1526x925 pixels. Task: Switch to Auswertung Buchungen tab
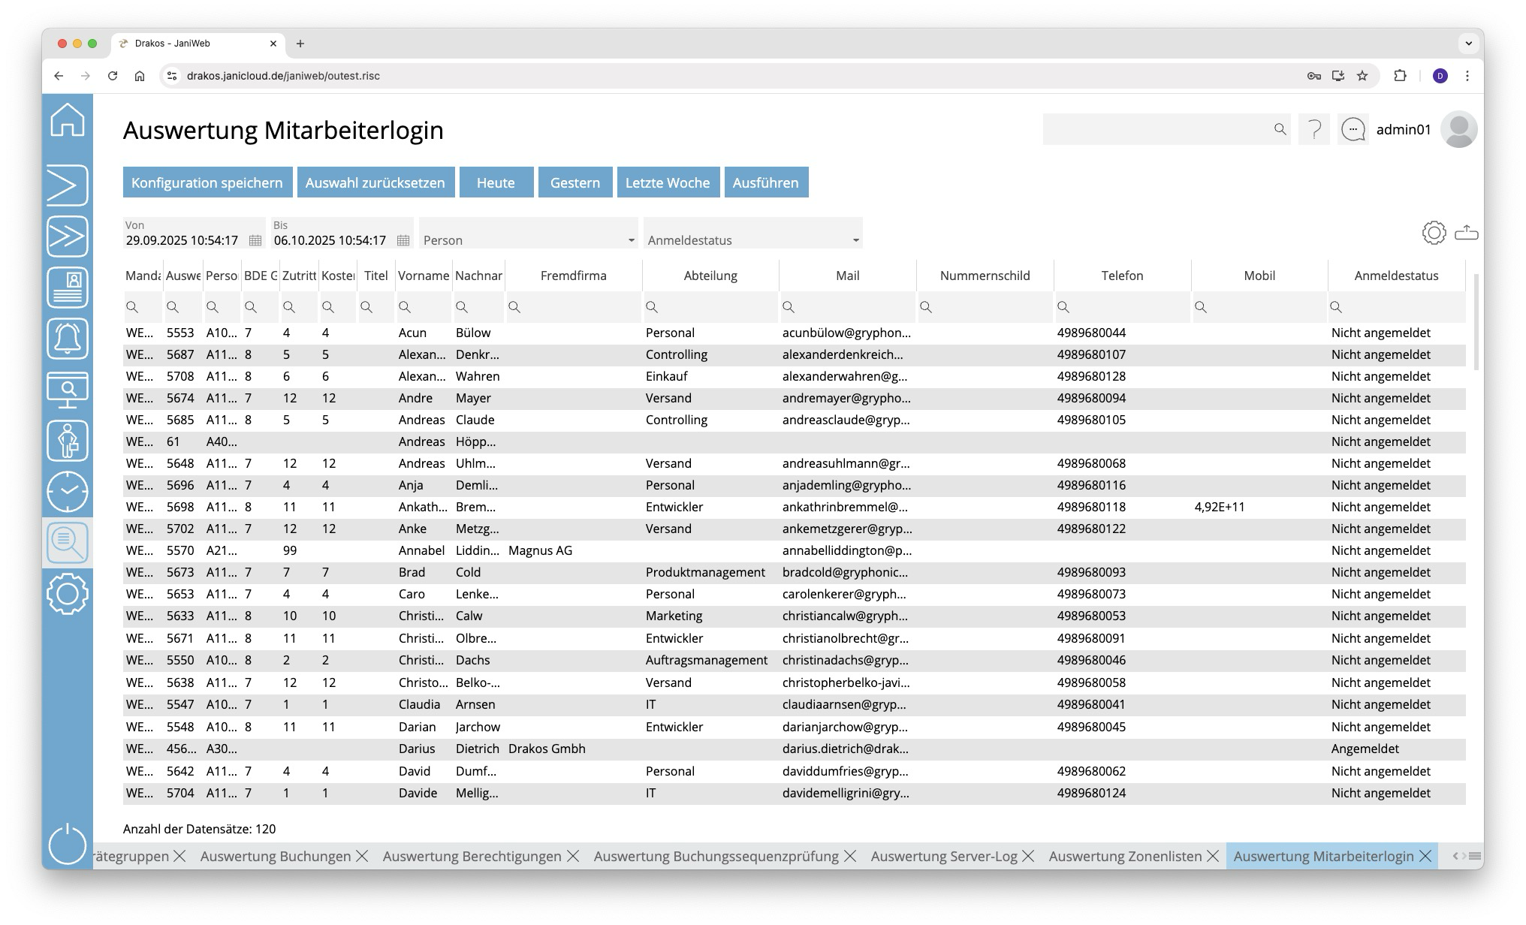(276, 856)
